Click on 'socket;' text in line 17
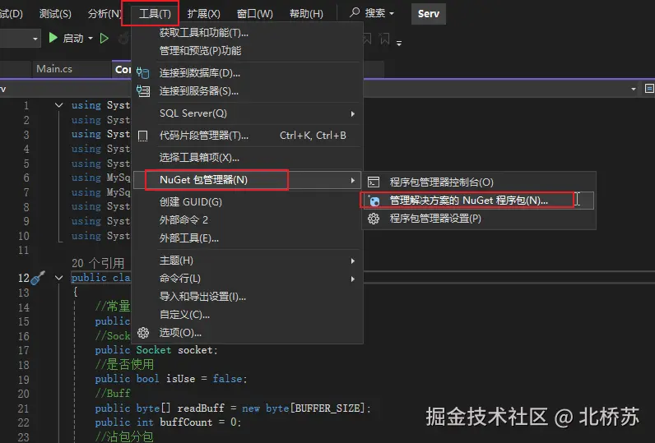Screen dimensions: 655x443 pos(197,350)
